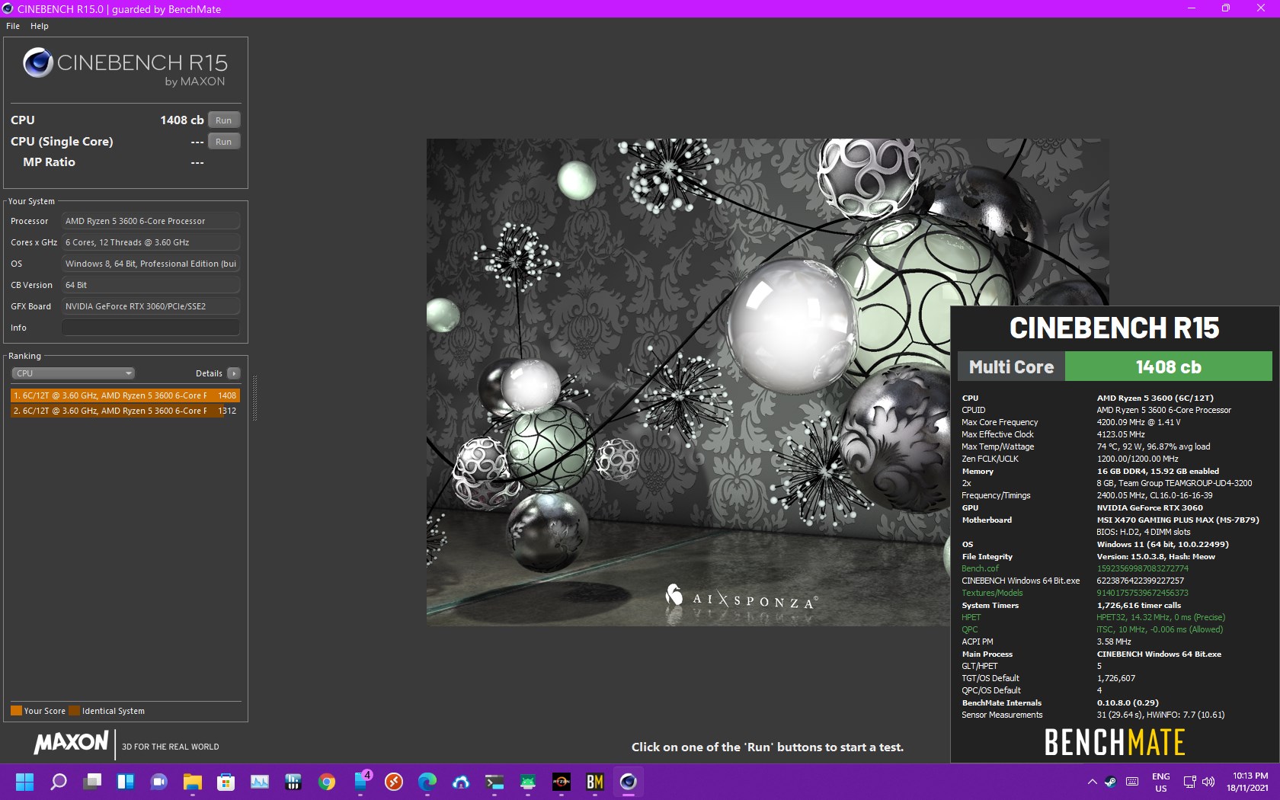This screenshot has width=1280, height=800.
Task: Click the OS field showing Windows 8
Action: tap(151, 264)
